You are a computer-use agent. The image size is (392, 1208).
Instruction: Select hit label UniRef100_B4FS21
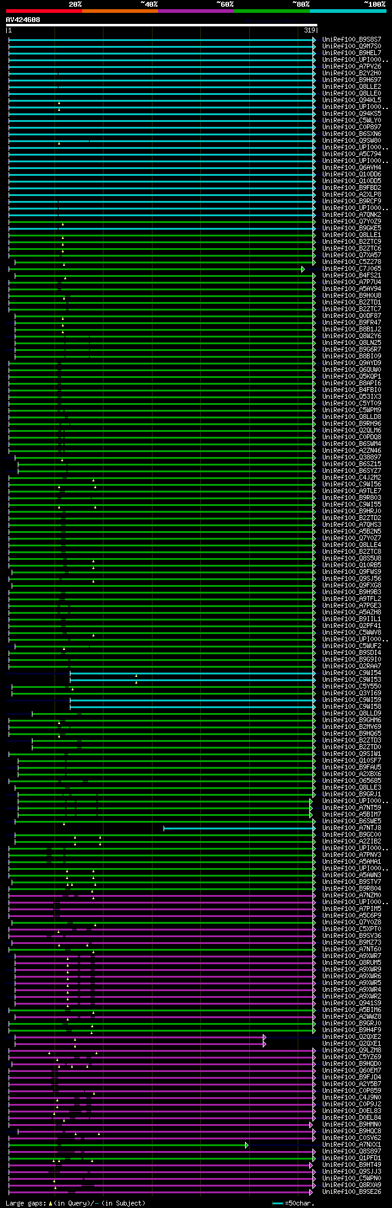click(x=352, y=275)
